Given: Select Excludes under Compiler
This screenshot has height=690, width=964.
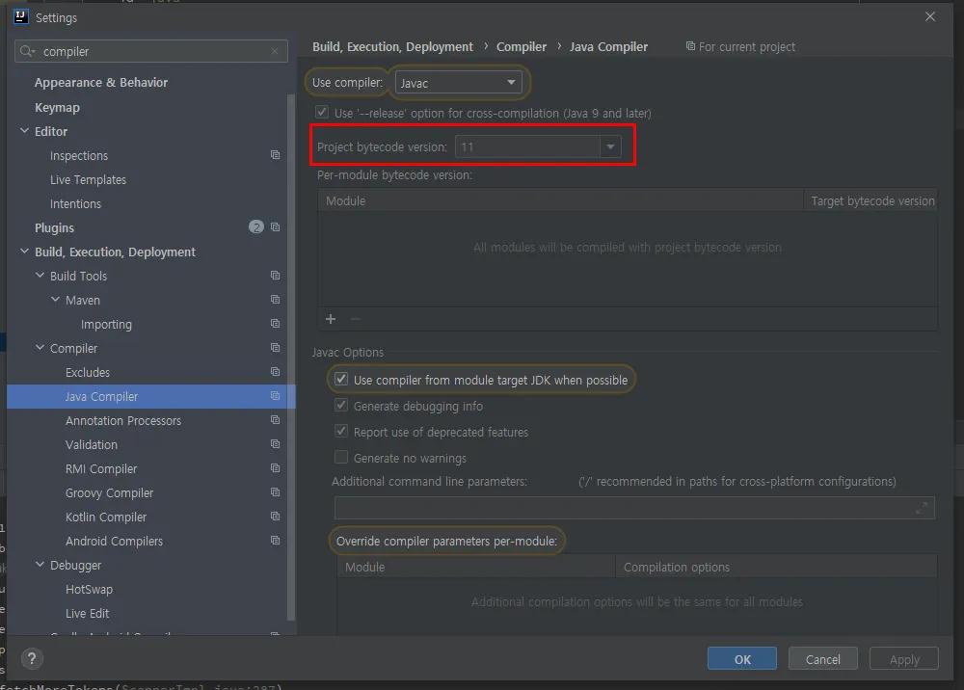Looking at the screenshot, I should 88,372.
